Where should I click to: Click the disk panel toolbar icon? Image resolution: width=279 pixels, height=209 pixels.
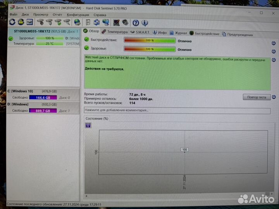coord(29,22)
